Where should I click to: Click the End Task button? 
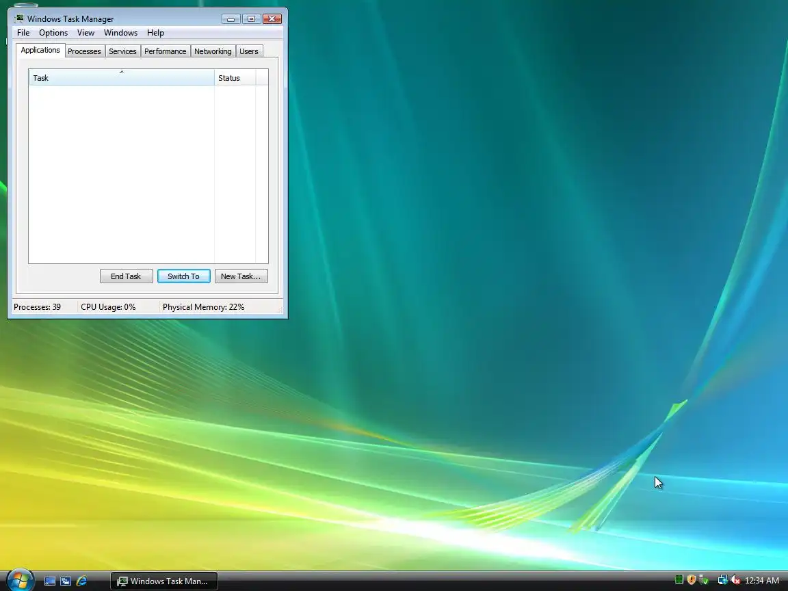[x=126, y=276]
